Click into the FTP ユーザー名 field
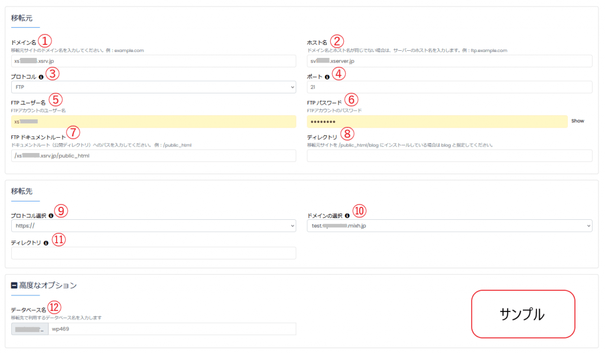This screenshot has height=354, width=605. pos(154,122)
